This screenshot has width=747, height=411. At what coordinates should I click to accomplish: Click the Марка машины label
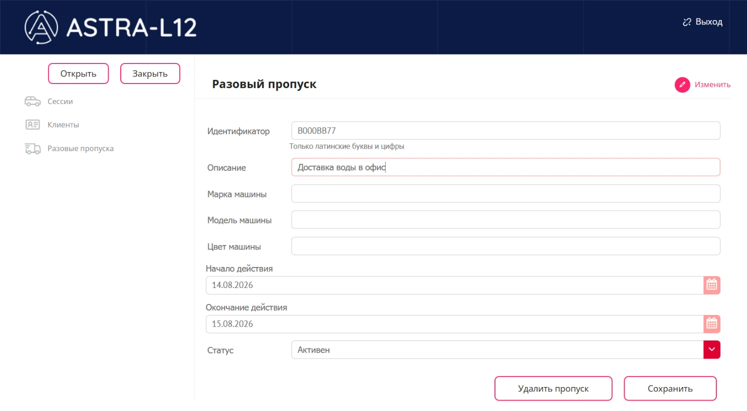tap(237, 194)
